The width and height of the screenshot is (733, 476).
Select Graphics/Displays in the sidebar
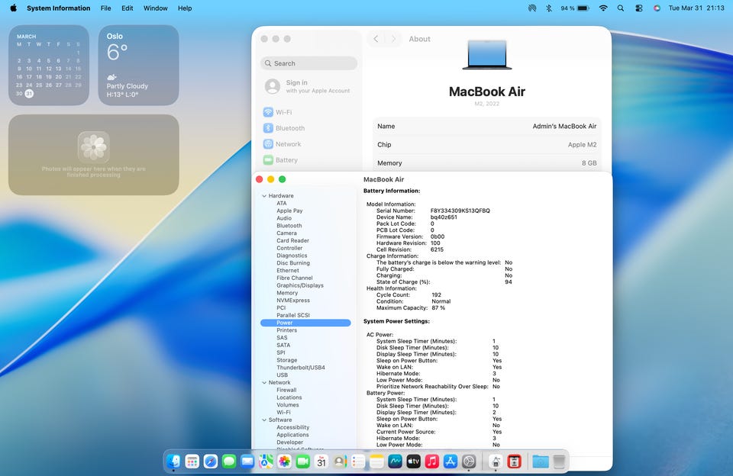click(x=299, y=285)
